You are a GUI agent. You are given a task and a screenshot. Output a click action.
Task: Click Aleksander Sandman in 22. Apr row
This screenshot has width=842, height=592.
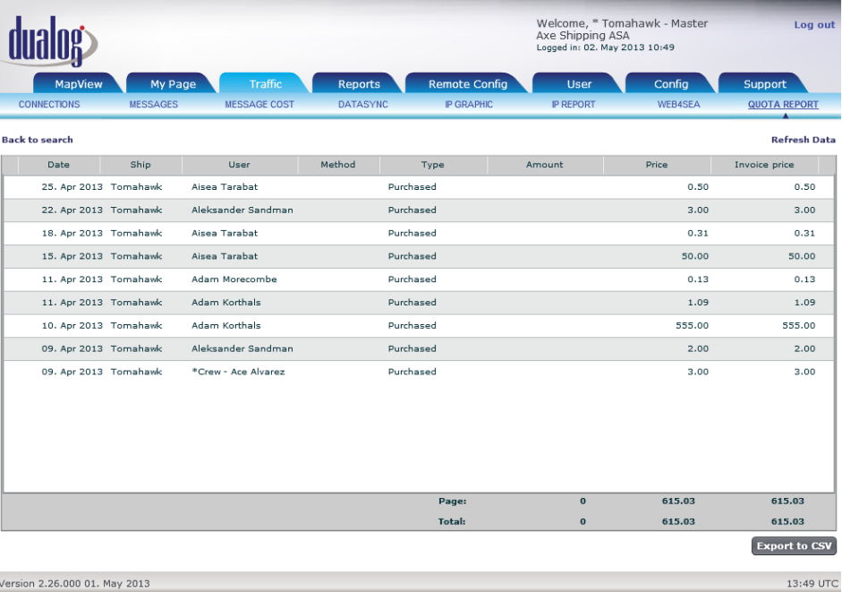point(242,210)
